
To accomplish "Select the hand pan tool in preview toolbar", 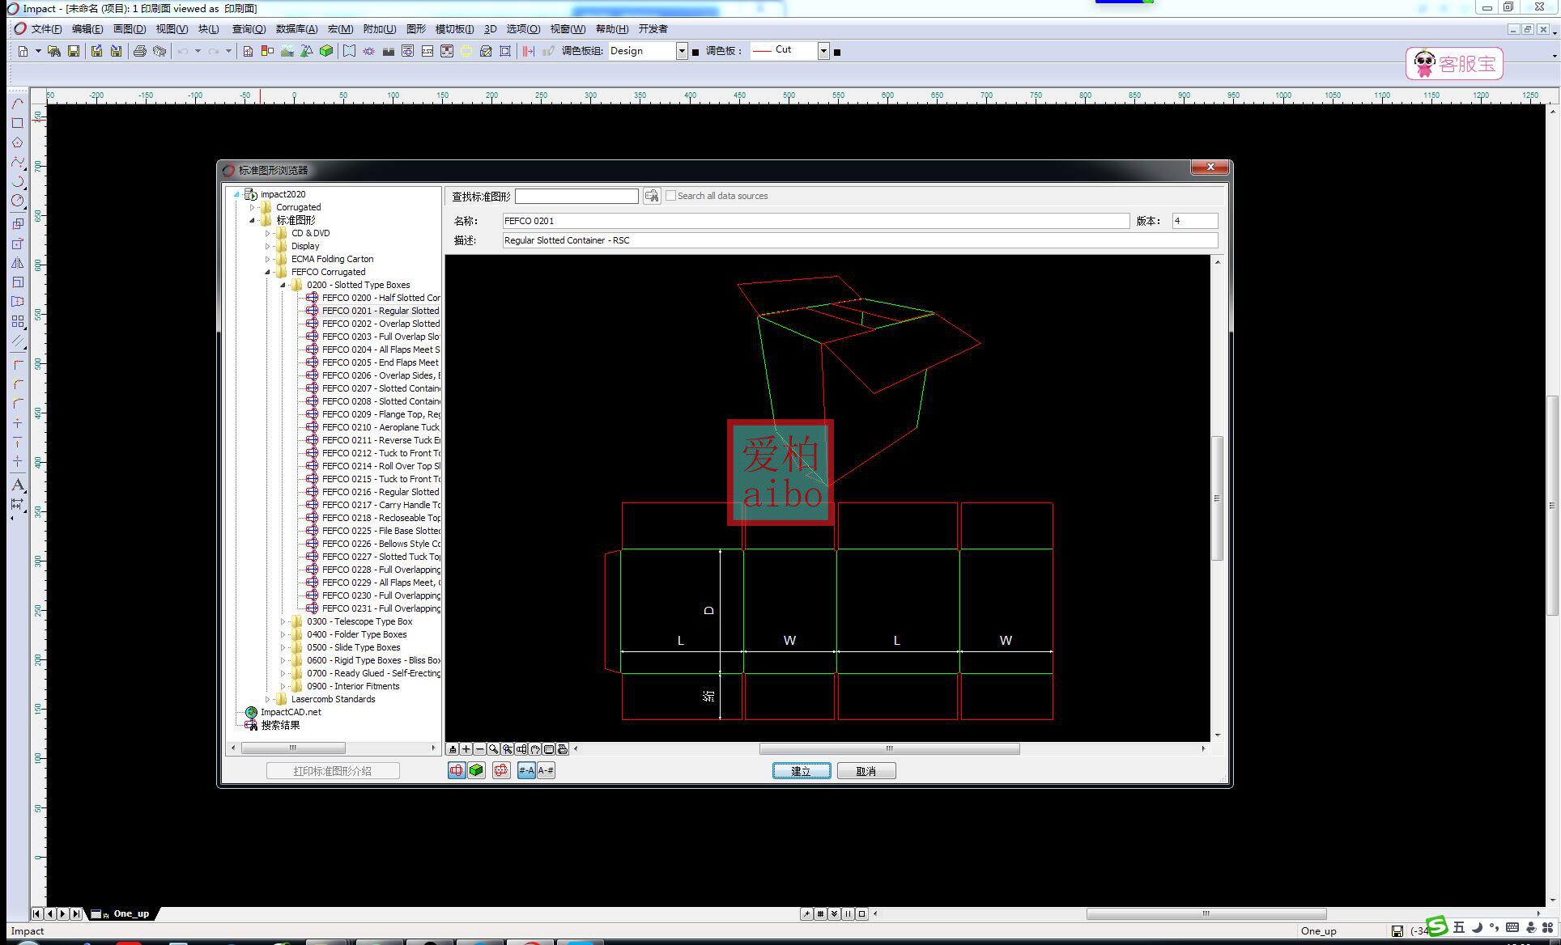I will tap(535, 749).
